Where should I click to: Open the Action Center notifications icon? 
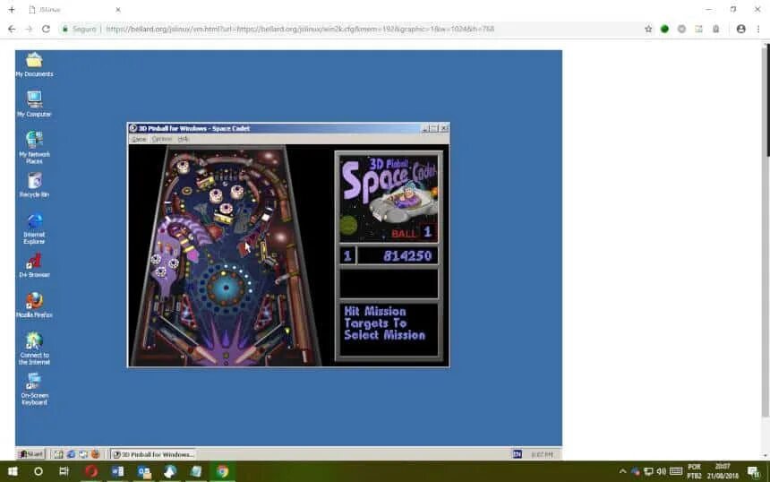[754, 471]
